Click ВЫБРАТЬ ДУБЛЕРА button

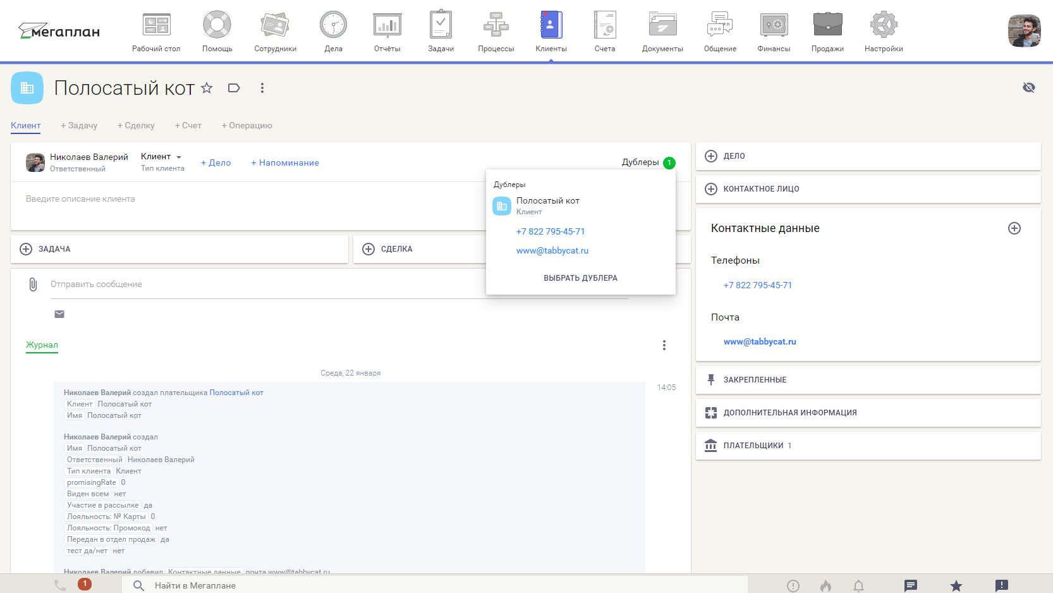tap(581, 278)
